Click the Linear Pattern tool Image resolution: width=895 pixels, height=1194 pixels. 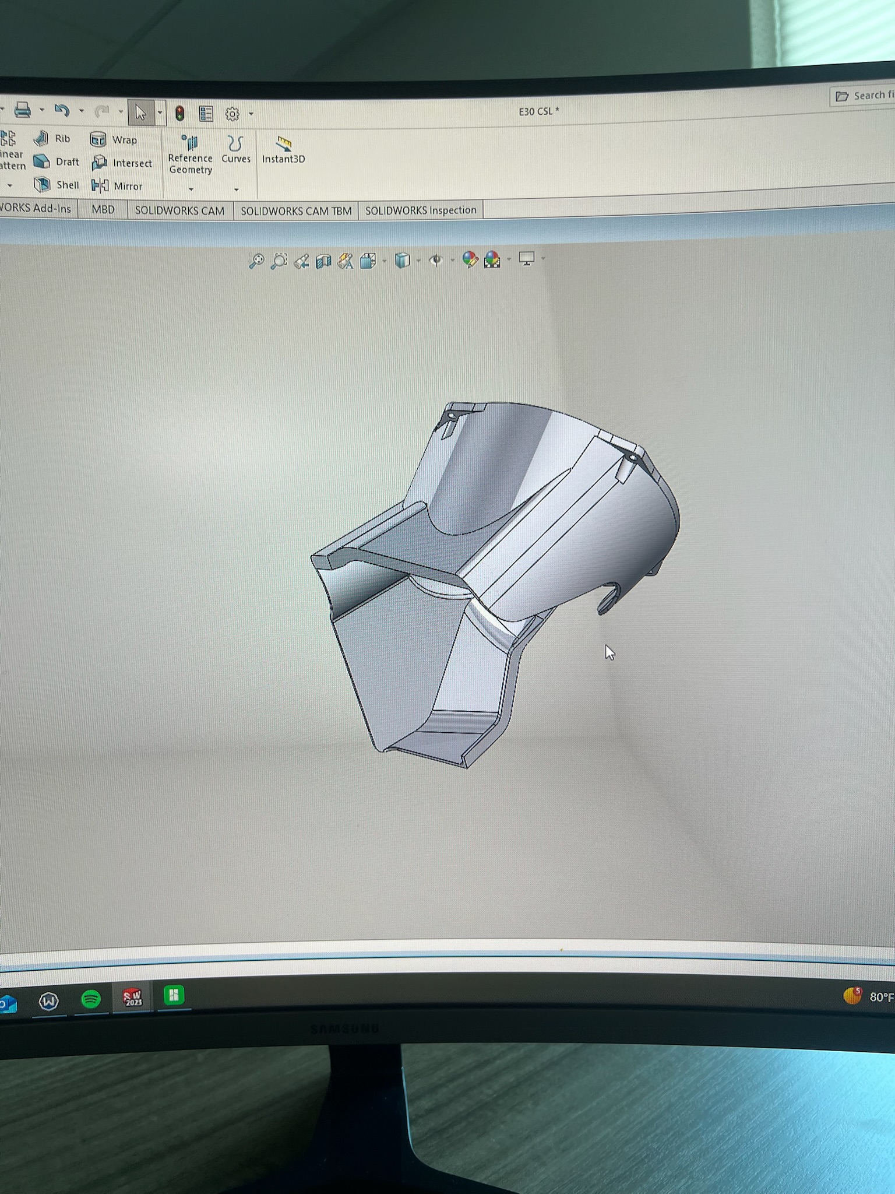pos(11,150)
